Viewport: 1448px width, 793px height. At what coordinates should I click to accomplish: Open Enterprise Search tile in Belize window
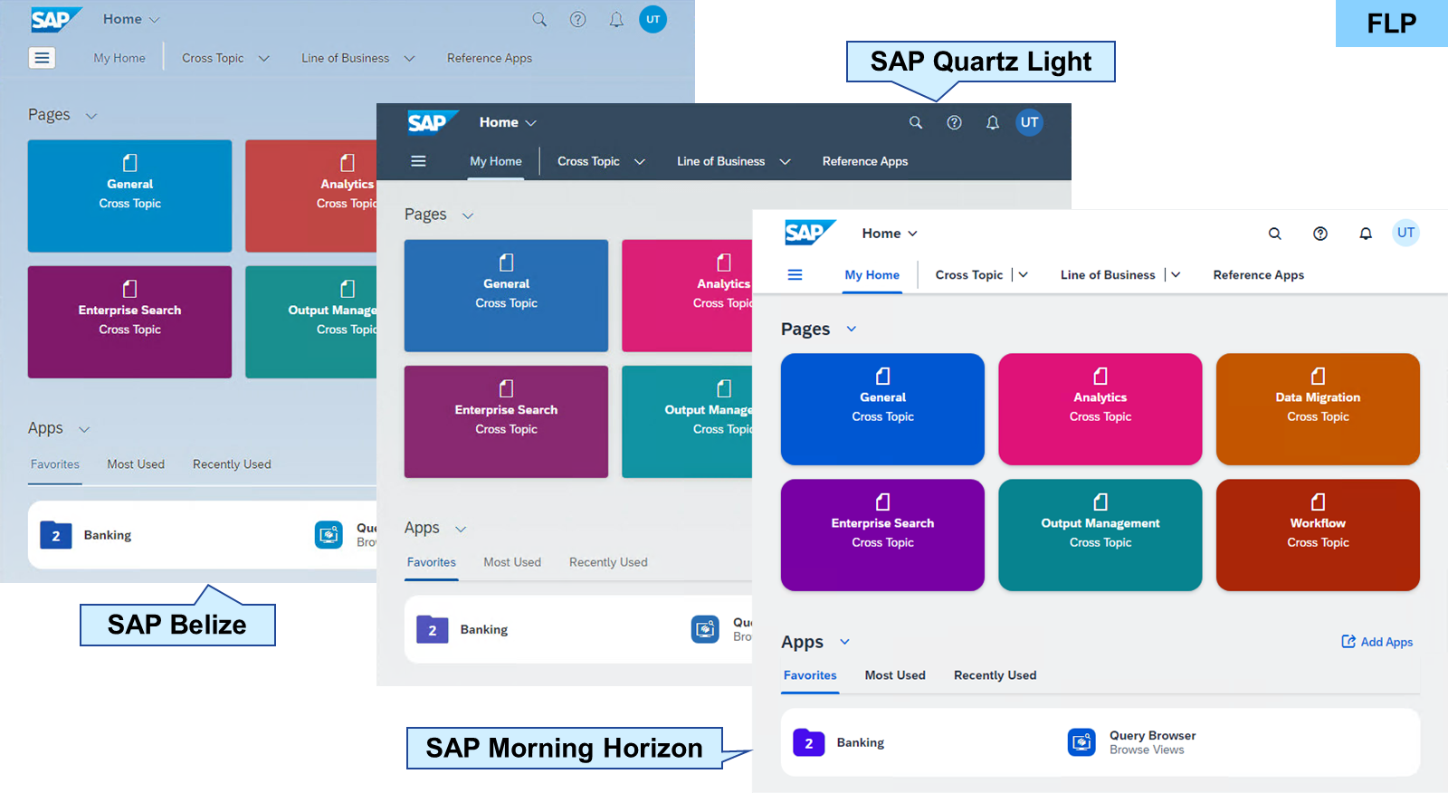[129, 321]
